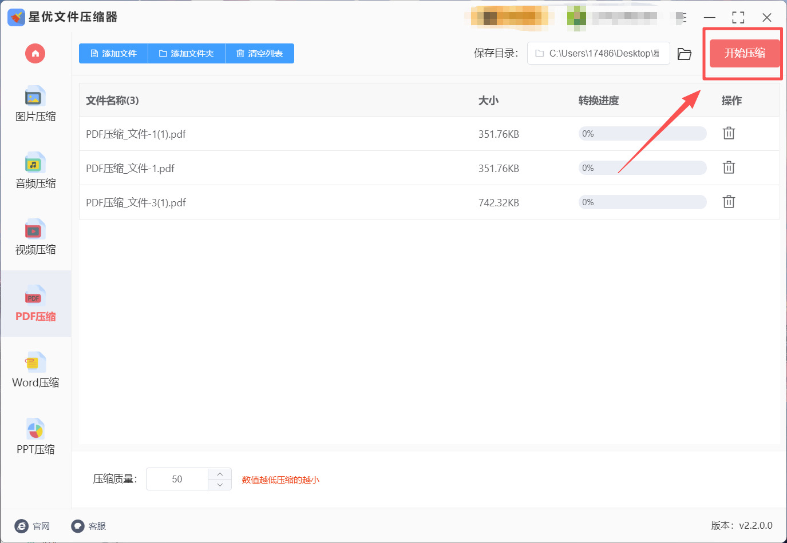Maximize the 星优文件压缩器 window

pos(738,17)
